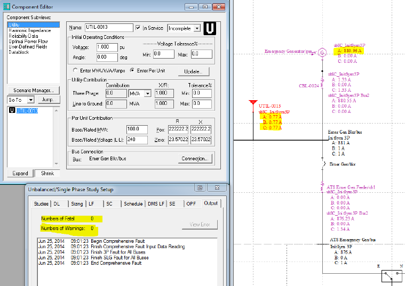Select the red UTIL-0013 utility symbol
This screenshot has height=286, width=405.
253,105
